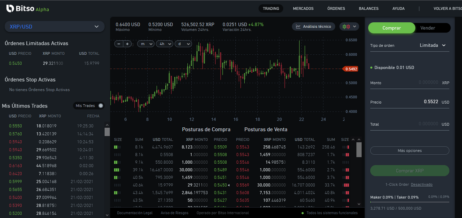Open the 'd' days interval dropdown
Viewport: 462px width, 218px height.
(x=183, y=44)
